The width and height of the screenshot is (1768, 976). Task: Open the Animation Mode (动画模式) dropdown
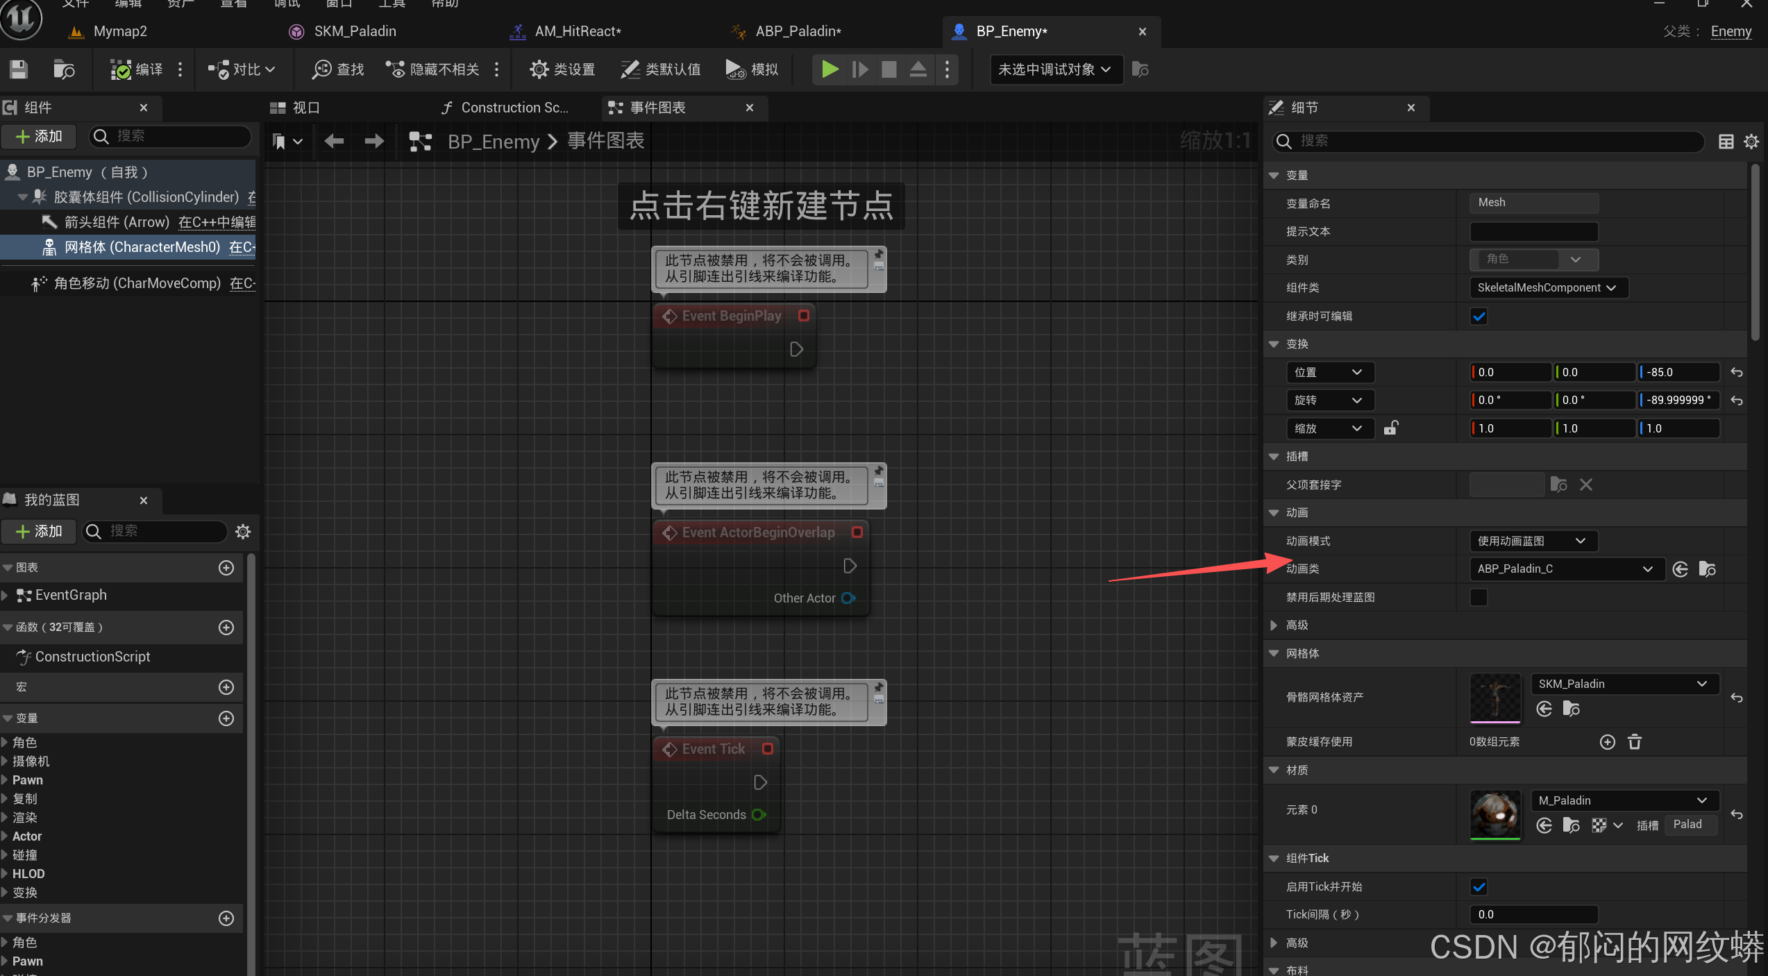1533,541
